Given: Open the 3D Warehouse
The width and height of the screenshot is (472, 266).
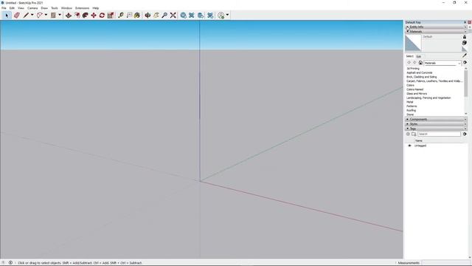Looking at the screenshot, I should (183, 15).
